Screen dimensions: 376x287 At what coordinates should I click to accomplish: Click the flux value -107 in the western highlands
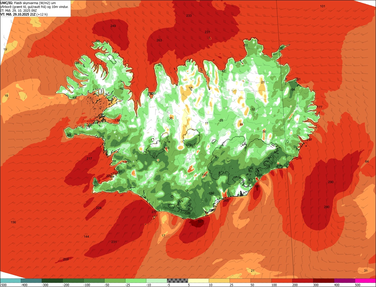tap(154, 157)
